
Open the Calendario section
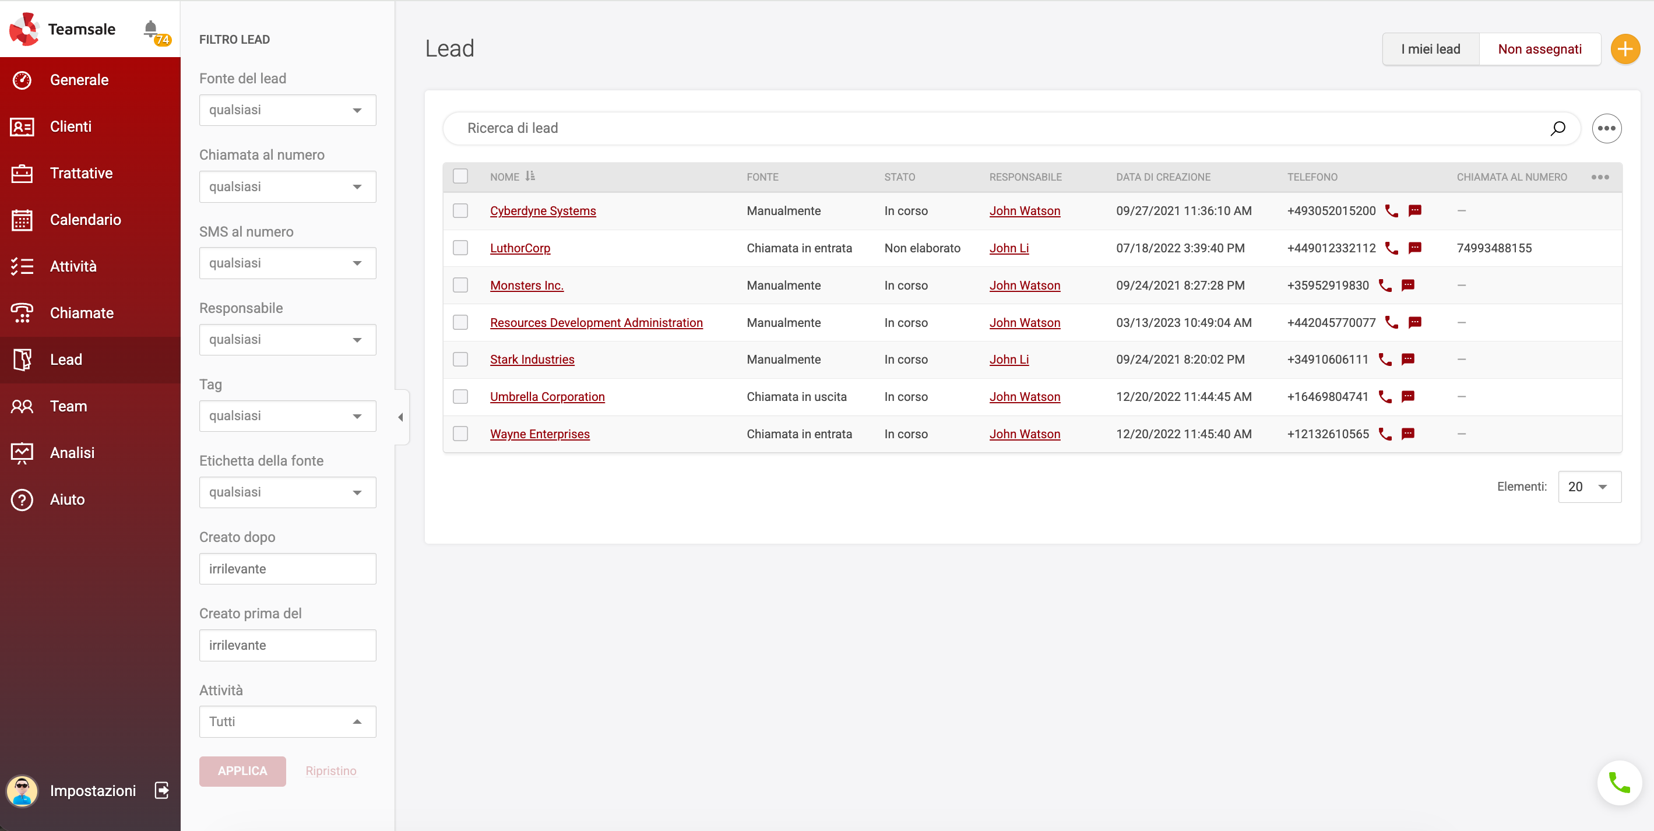click(x=85, y=219)
